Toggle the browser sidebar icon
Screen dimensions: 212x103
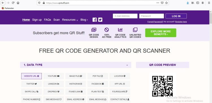(198, 3)
